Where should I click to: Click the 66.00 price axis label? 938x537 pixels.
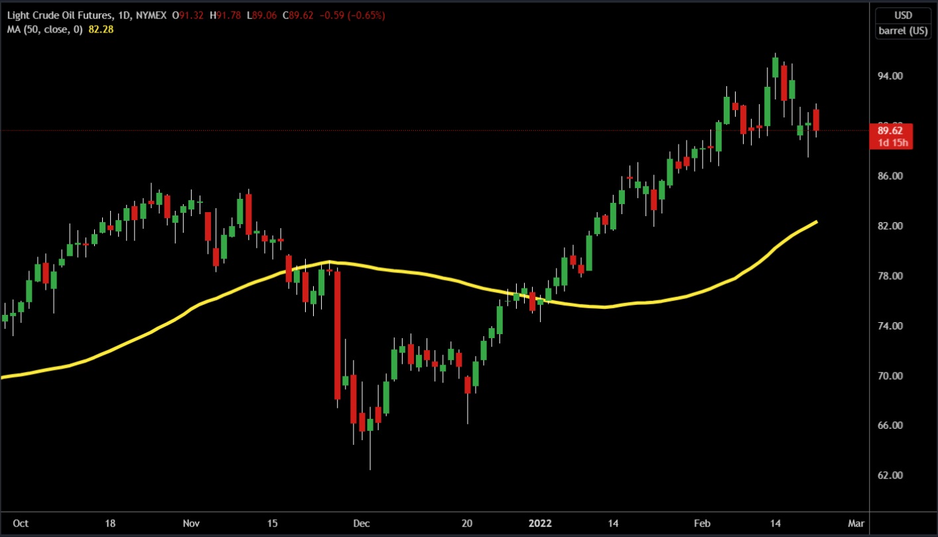point(890,426)
